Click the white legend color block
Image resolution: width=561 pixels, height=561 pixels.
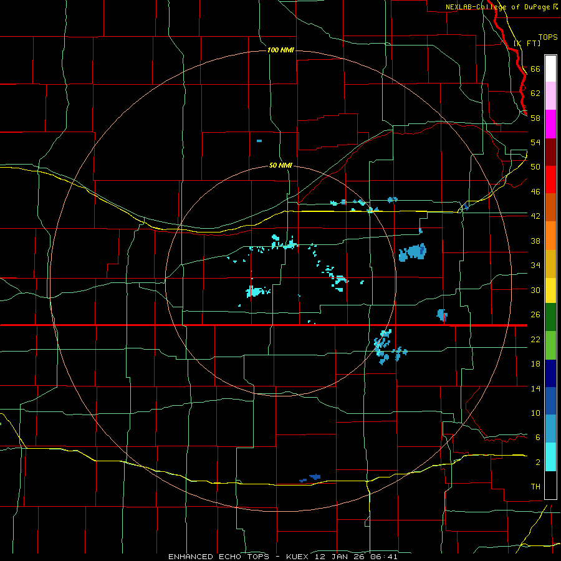[x=550, y=69]
